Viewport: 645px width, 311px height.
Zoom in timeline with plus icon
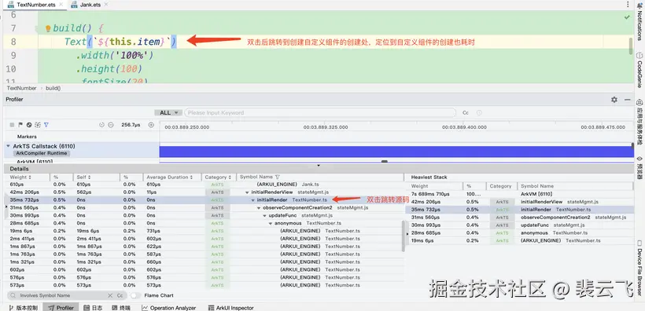[x=151, y=125]
